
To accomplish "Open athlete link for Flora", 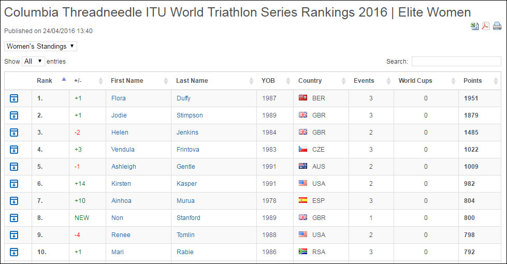I will point(119,98).
